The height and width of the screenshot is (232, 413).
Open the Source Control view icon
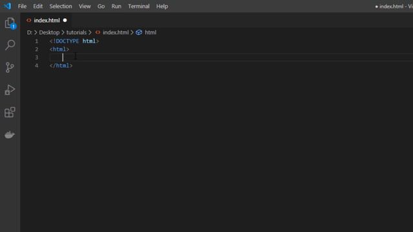tap(10, 67)
